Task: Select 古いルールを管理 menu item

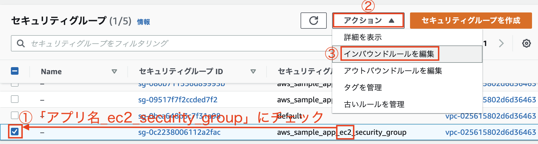Action: 407,104
